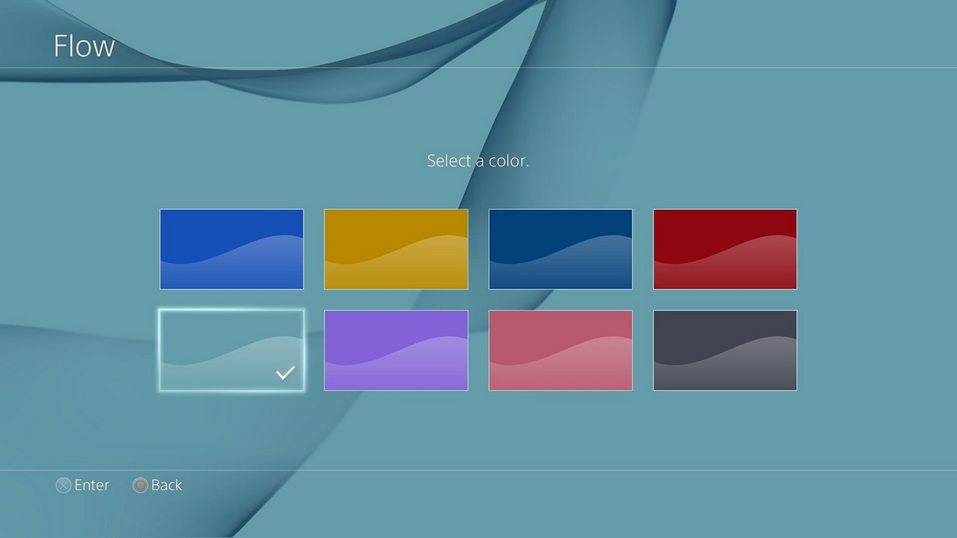957x538 pixels.
Task: Click the Enter label in the footer
Action: 91,485
